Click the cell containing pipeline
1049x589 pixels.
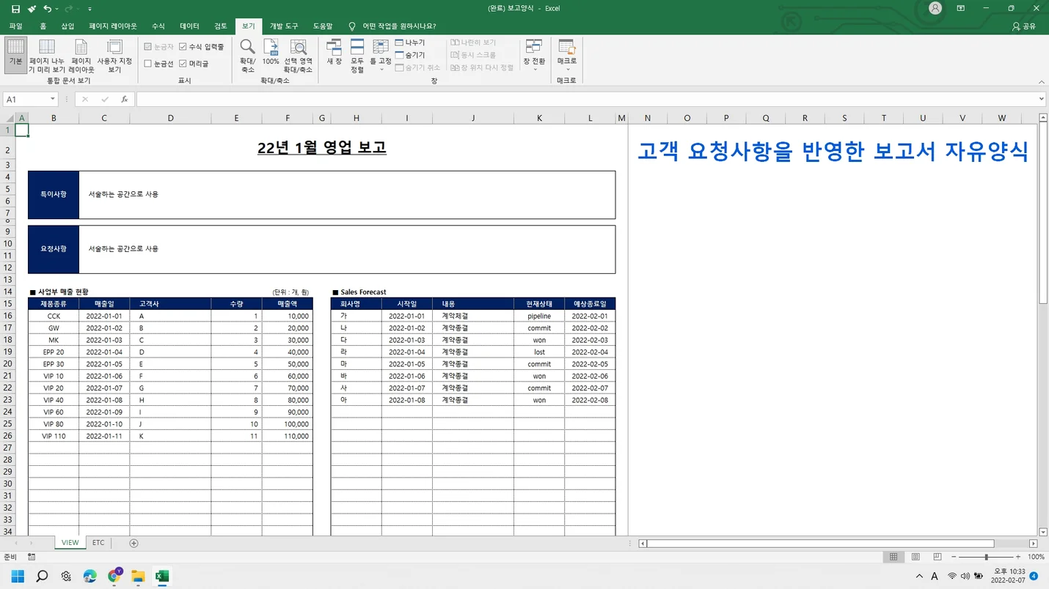click(539, 316)
